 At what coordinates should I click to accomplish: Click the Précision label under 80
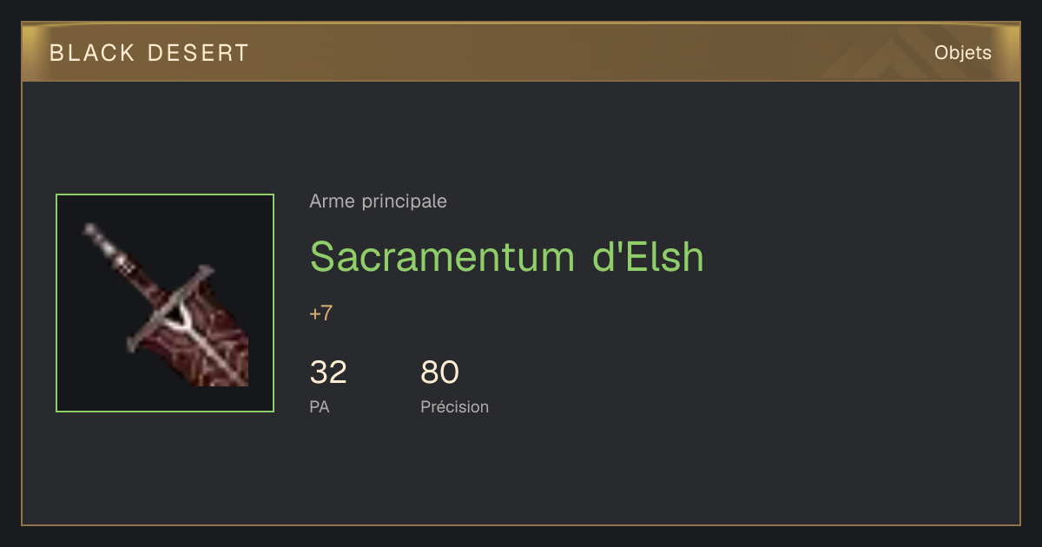(454, 406)
